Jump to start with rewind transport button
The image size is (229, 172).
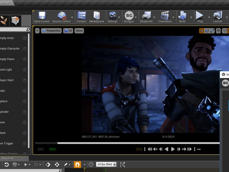[150, 149]
